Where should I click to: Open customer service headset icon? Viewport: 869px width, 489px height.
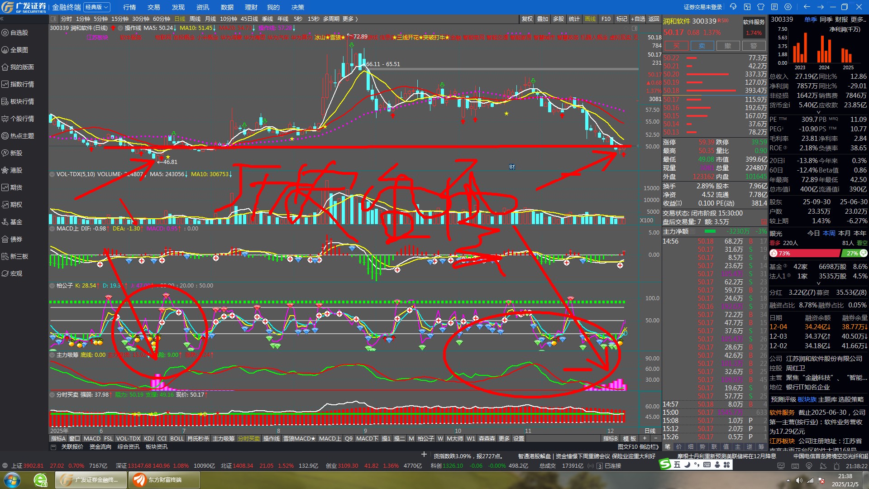(733, 7)
